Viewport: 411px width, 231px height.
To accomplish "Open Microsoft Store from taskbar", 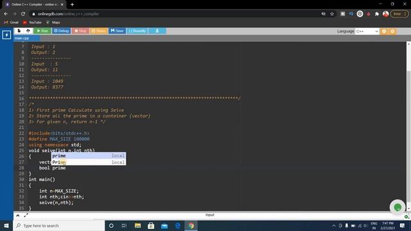I will click(151, 225).
